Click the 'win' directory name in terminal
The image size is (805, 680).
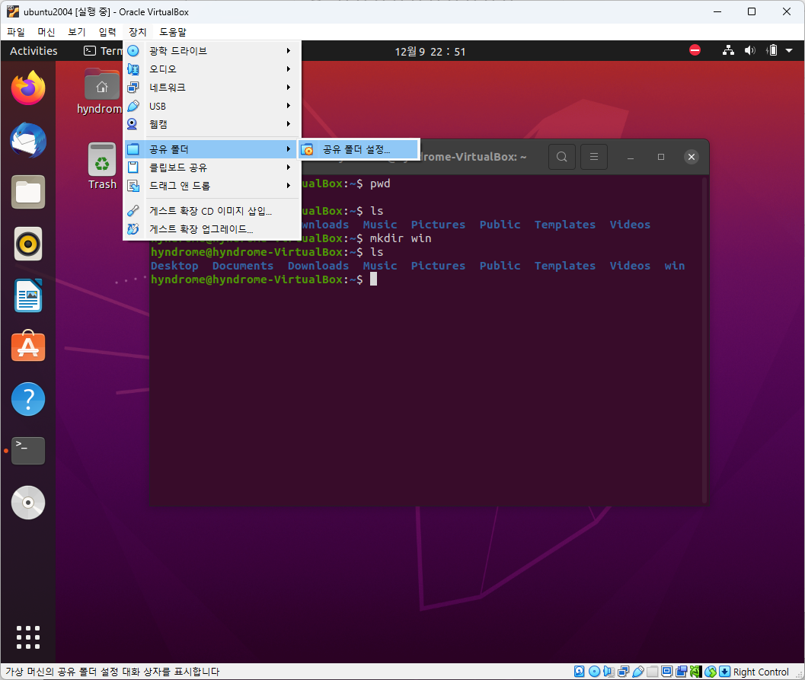click(x=675, y=266)
